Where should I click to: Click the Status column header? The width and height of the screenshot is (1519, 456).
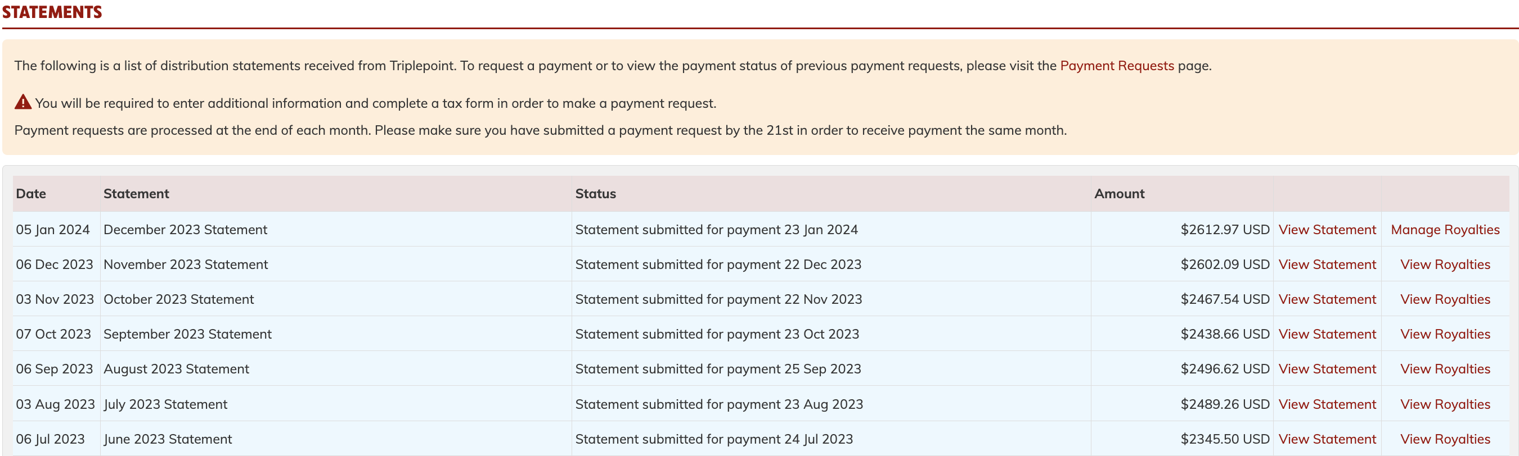pyautogui.click(x=595, y=194)
